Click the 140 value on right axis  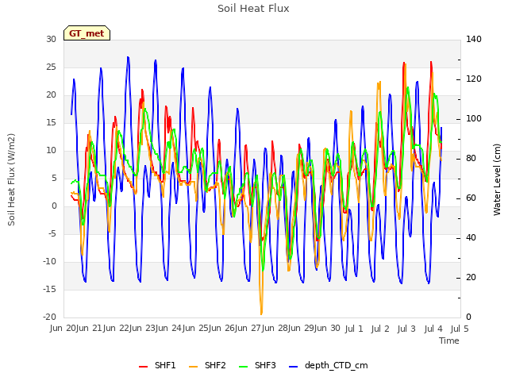[474, 39]
